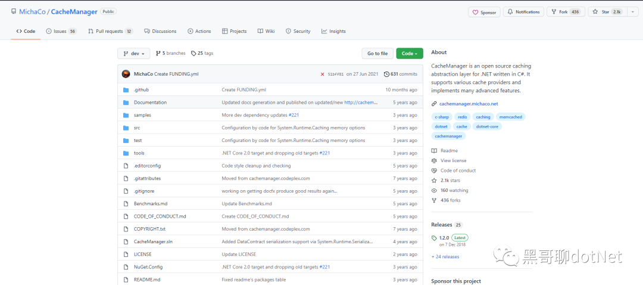Click the samples folder icon
643x285 pixels.
pyautogui.click(x=126, y=116)
